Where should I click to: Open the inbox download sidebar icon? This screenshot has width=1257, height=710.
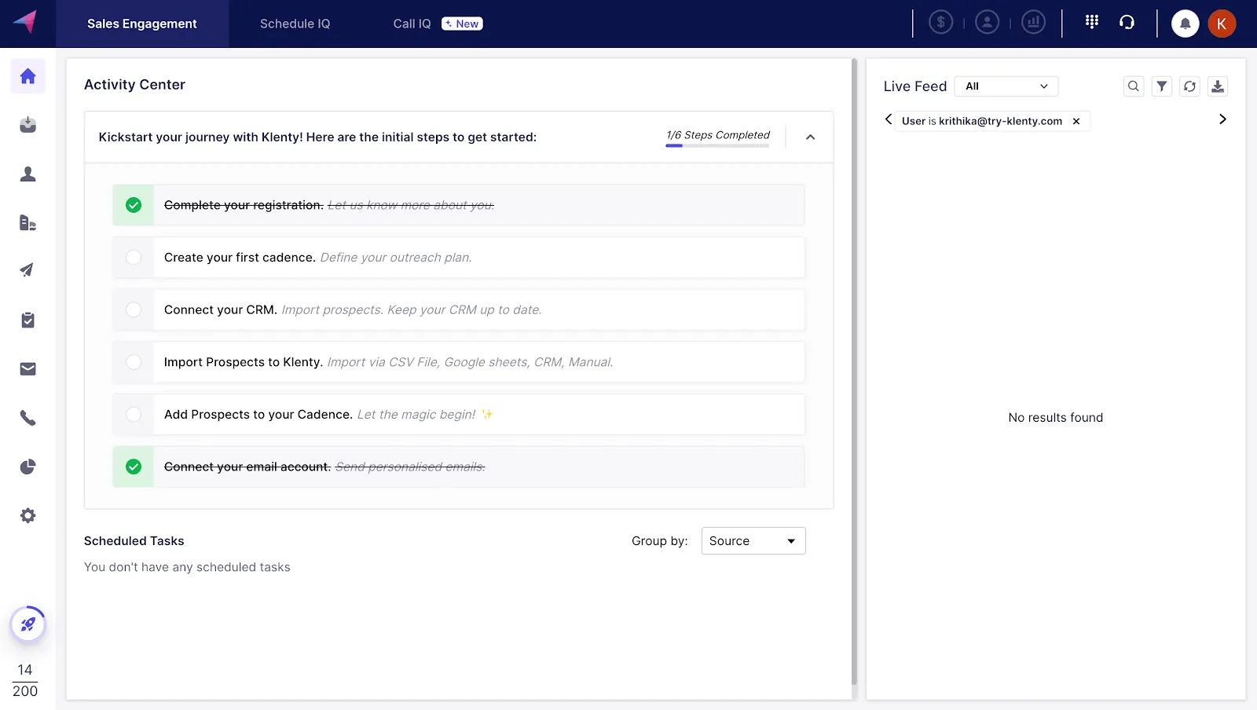click(27, 125)
